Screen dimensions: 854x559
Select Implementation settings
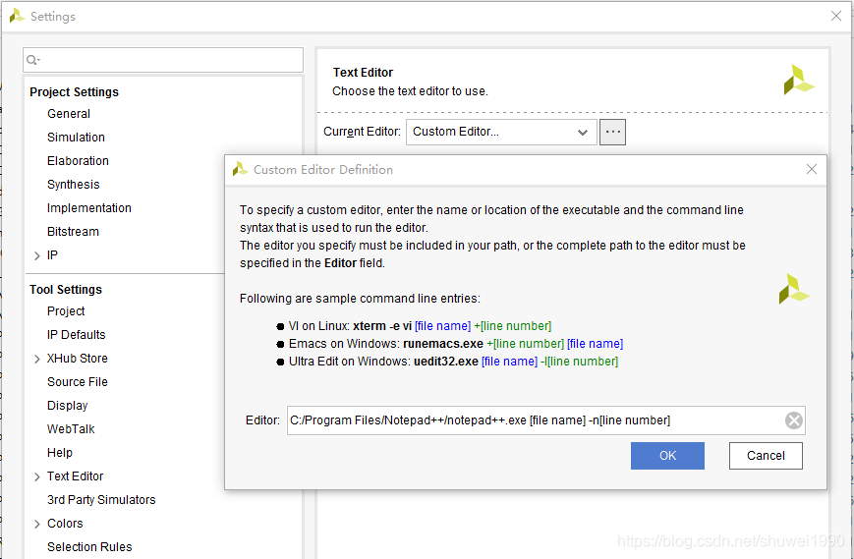point(88,208)
